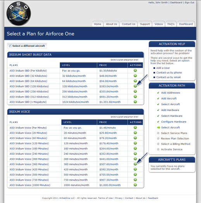Add the Voice 420 Minutes plan
The image size is (201, 203).
135,169
